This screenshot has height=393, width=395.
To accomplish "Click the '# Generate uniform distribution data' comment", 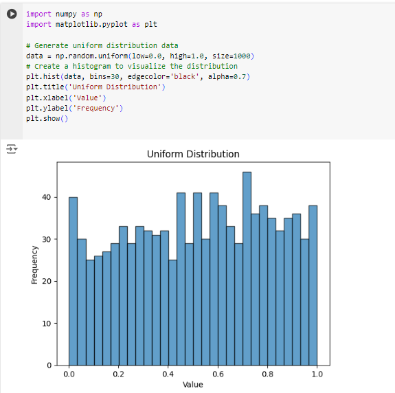I will click(x=102, y=45).
